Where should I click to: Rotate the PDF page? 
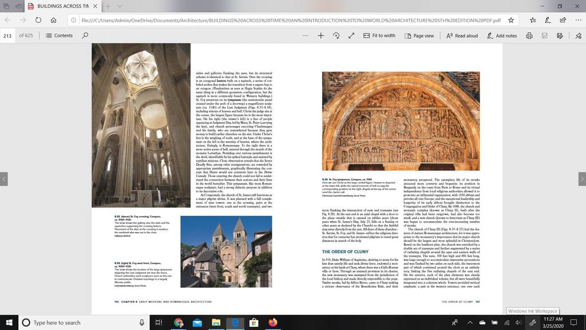[336, 36]
